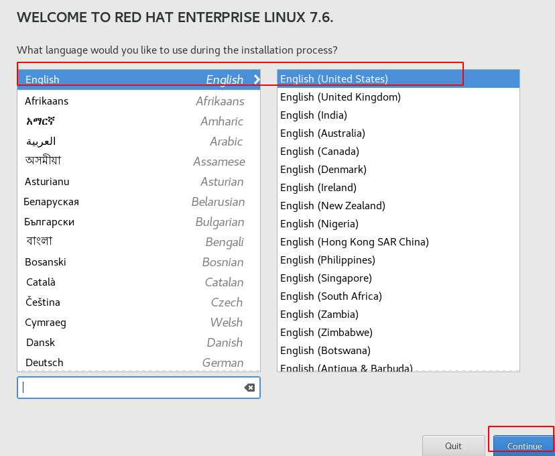The width and height of the screenshot is (555, 456).
Task: Select Afrikaans language
Action: click(x=139, y=101)
